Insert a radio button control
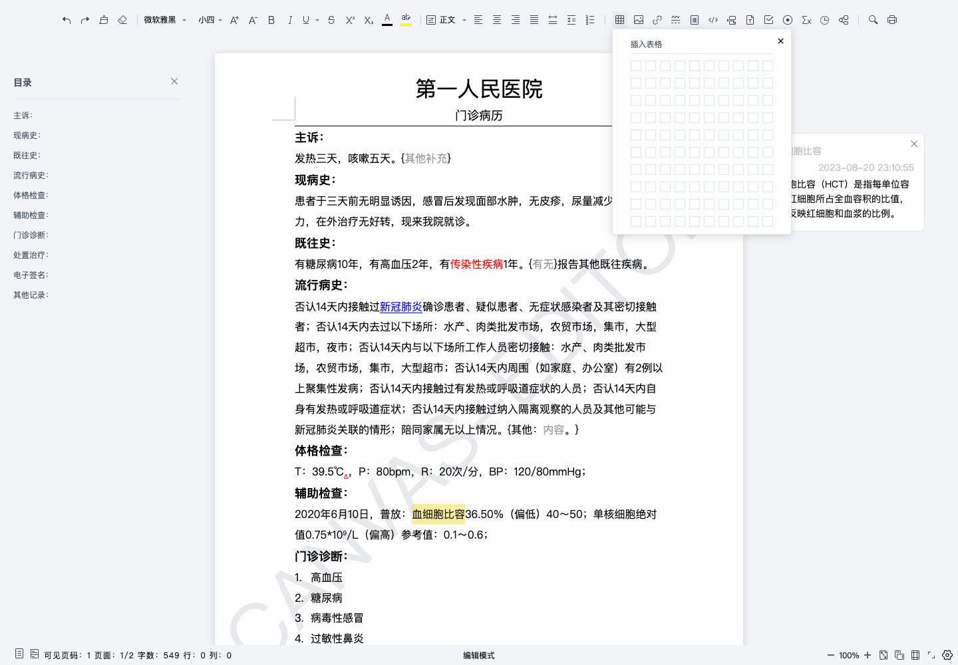The image size is (958, 665). coord(788,20)
